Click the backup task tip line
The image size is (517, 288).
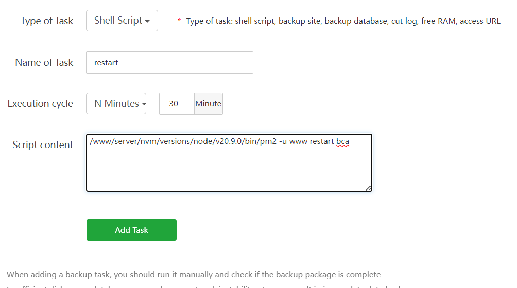click(x=194, y=274)
